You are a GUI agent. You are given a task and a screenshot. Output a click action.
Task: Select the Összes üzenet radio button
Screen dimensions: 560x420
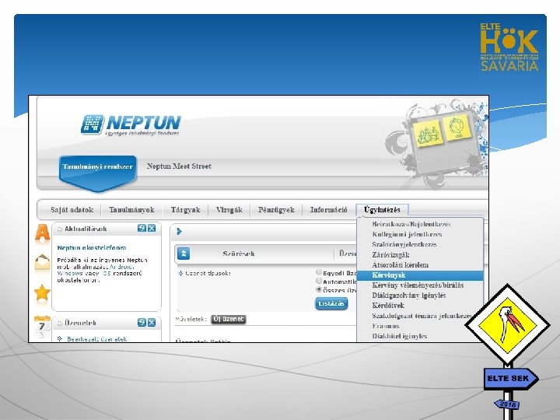coord(319,289)
